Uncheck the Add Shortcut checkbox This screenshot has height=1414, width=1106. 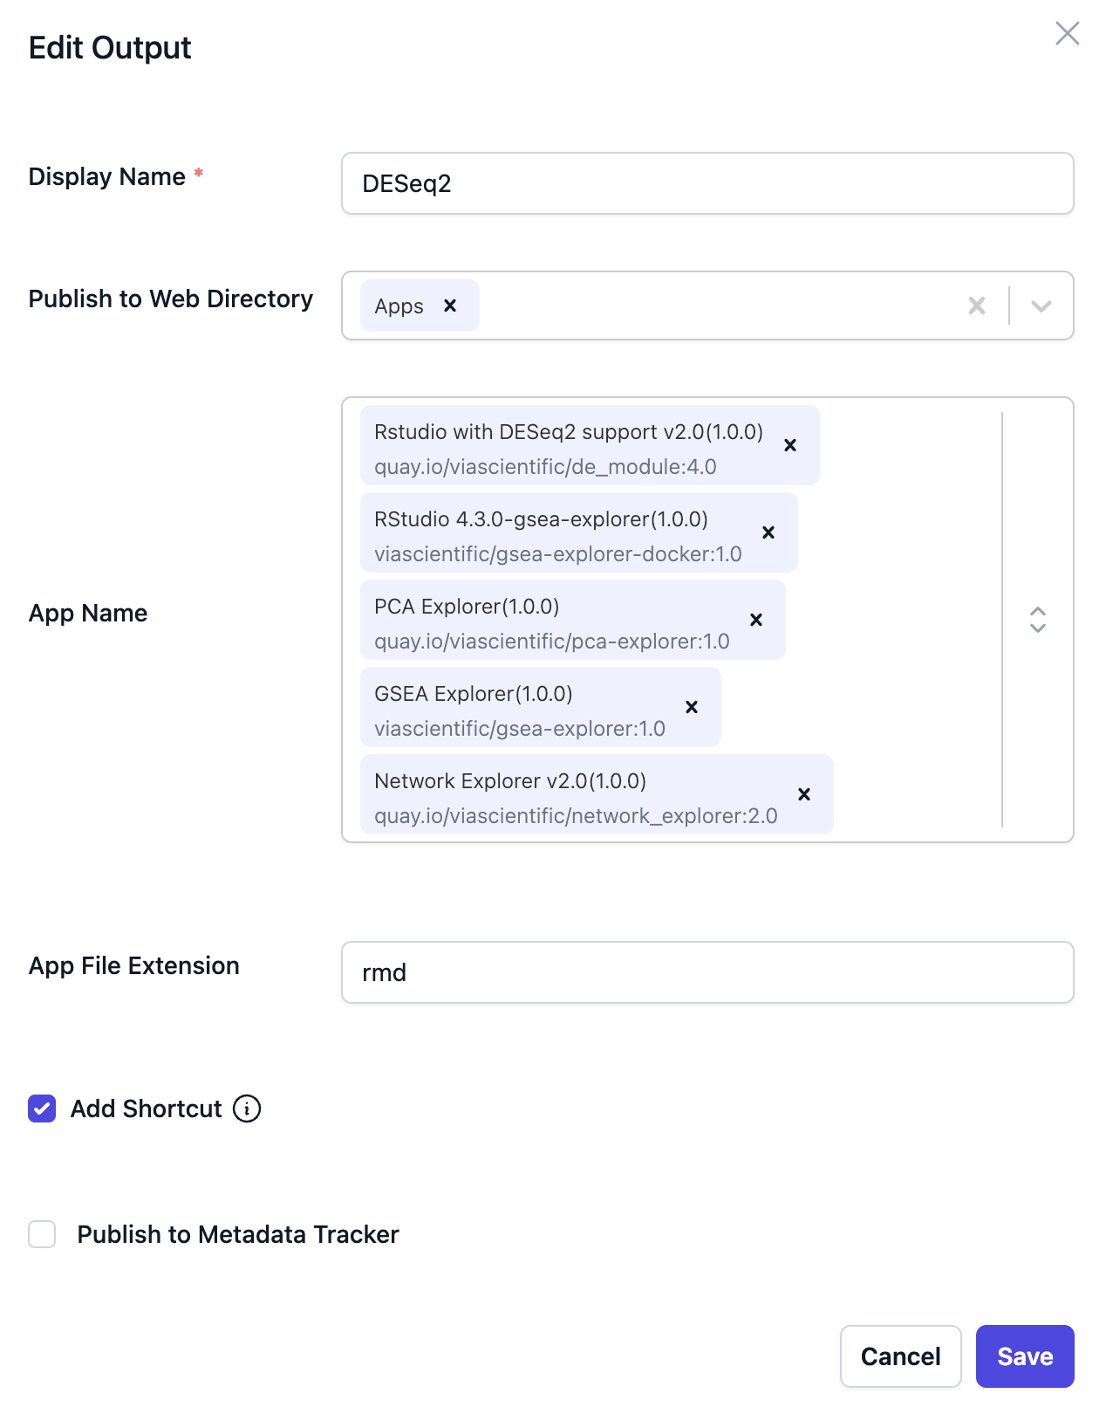tap(42, 1109)
